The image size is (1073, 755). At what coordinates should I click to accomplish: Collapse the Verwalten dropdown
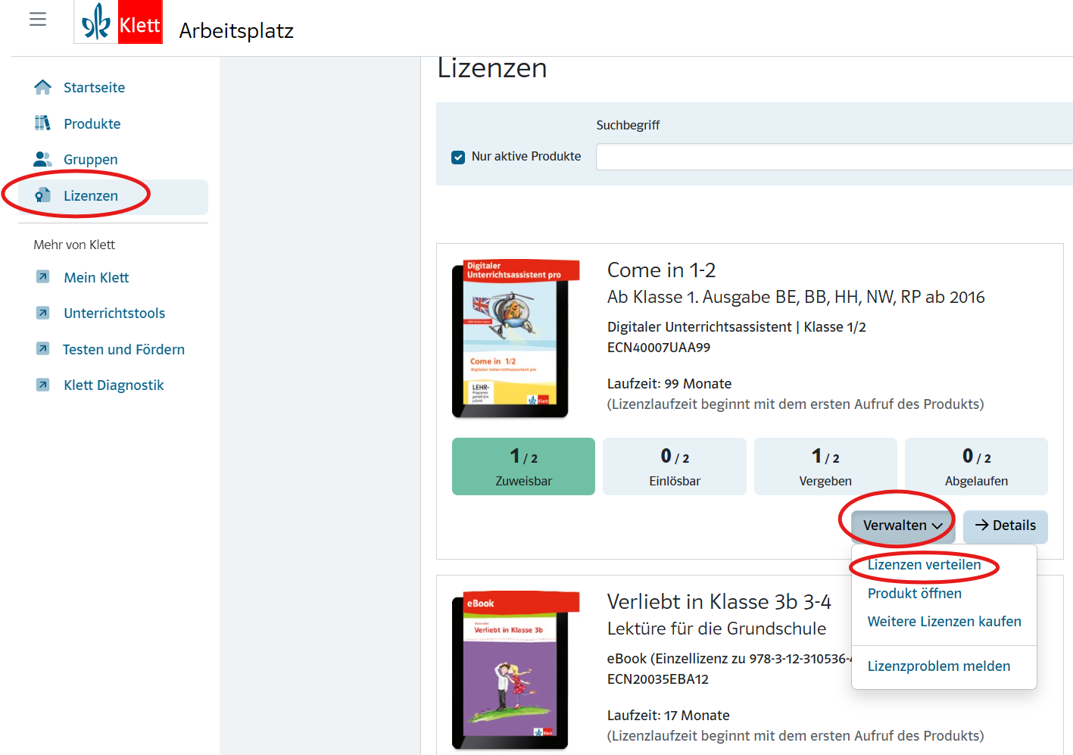(902, 526)
